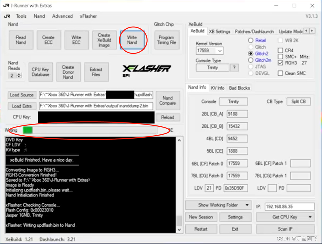The height and width of the screenshot is (244, 322).
Task: Open the Bad Blocks tab
Action: [240, 88]
